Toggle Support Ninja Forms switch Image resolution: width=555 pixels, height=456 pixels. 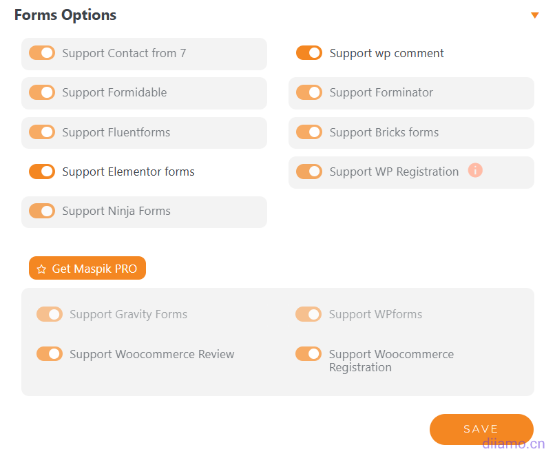point(42,211)
